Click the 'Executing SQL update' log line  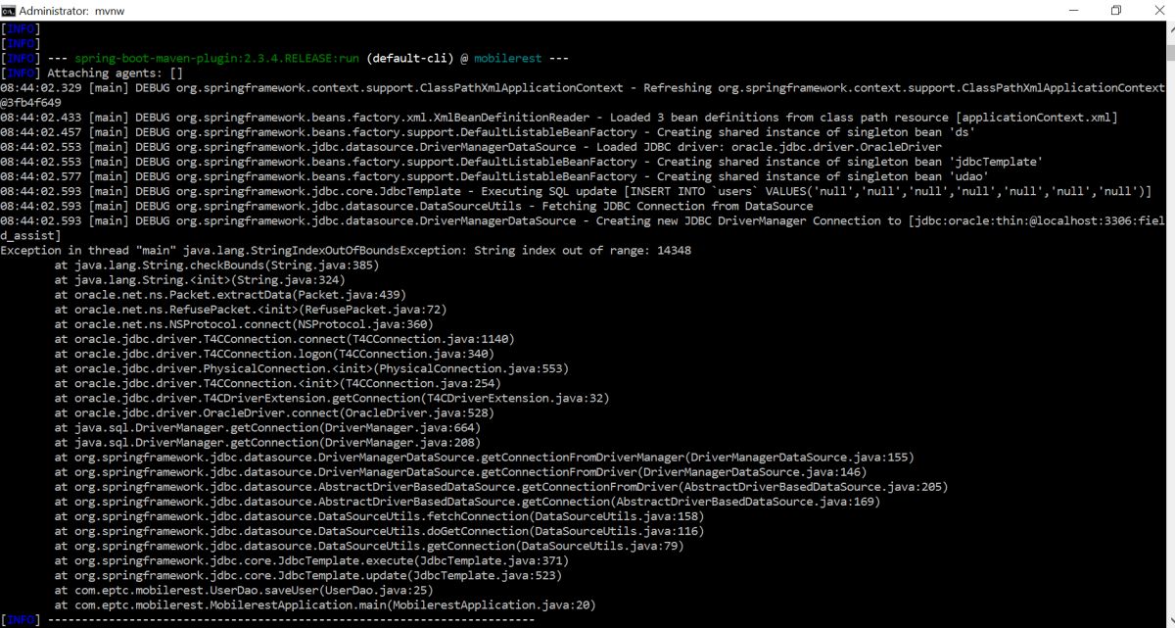coord(576,191)
